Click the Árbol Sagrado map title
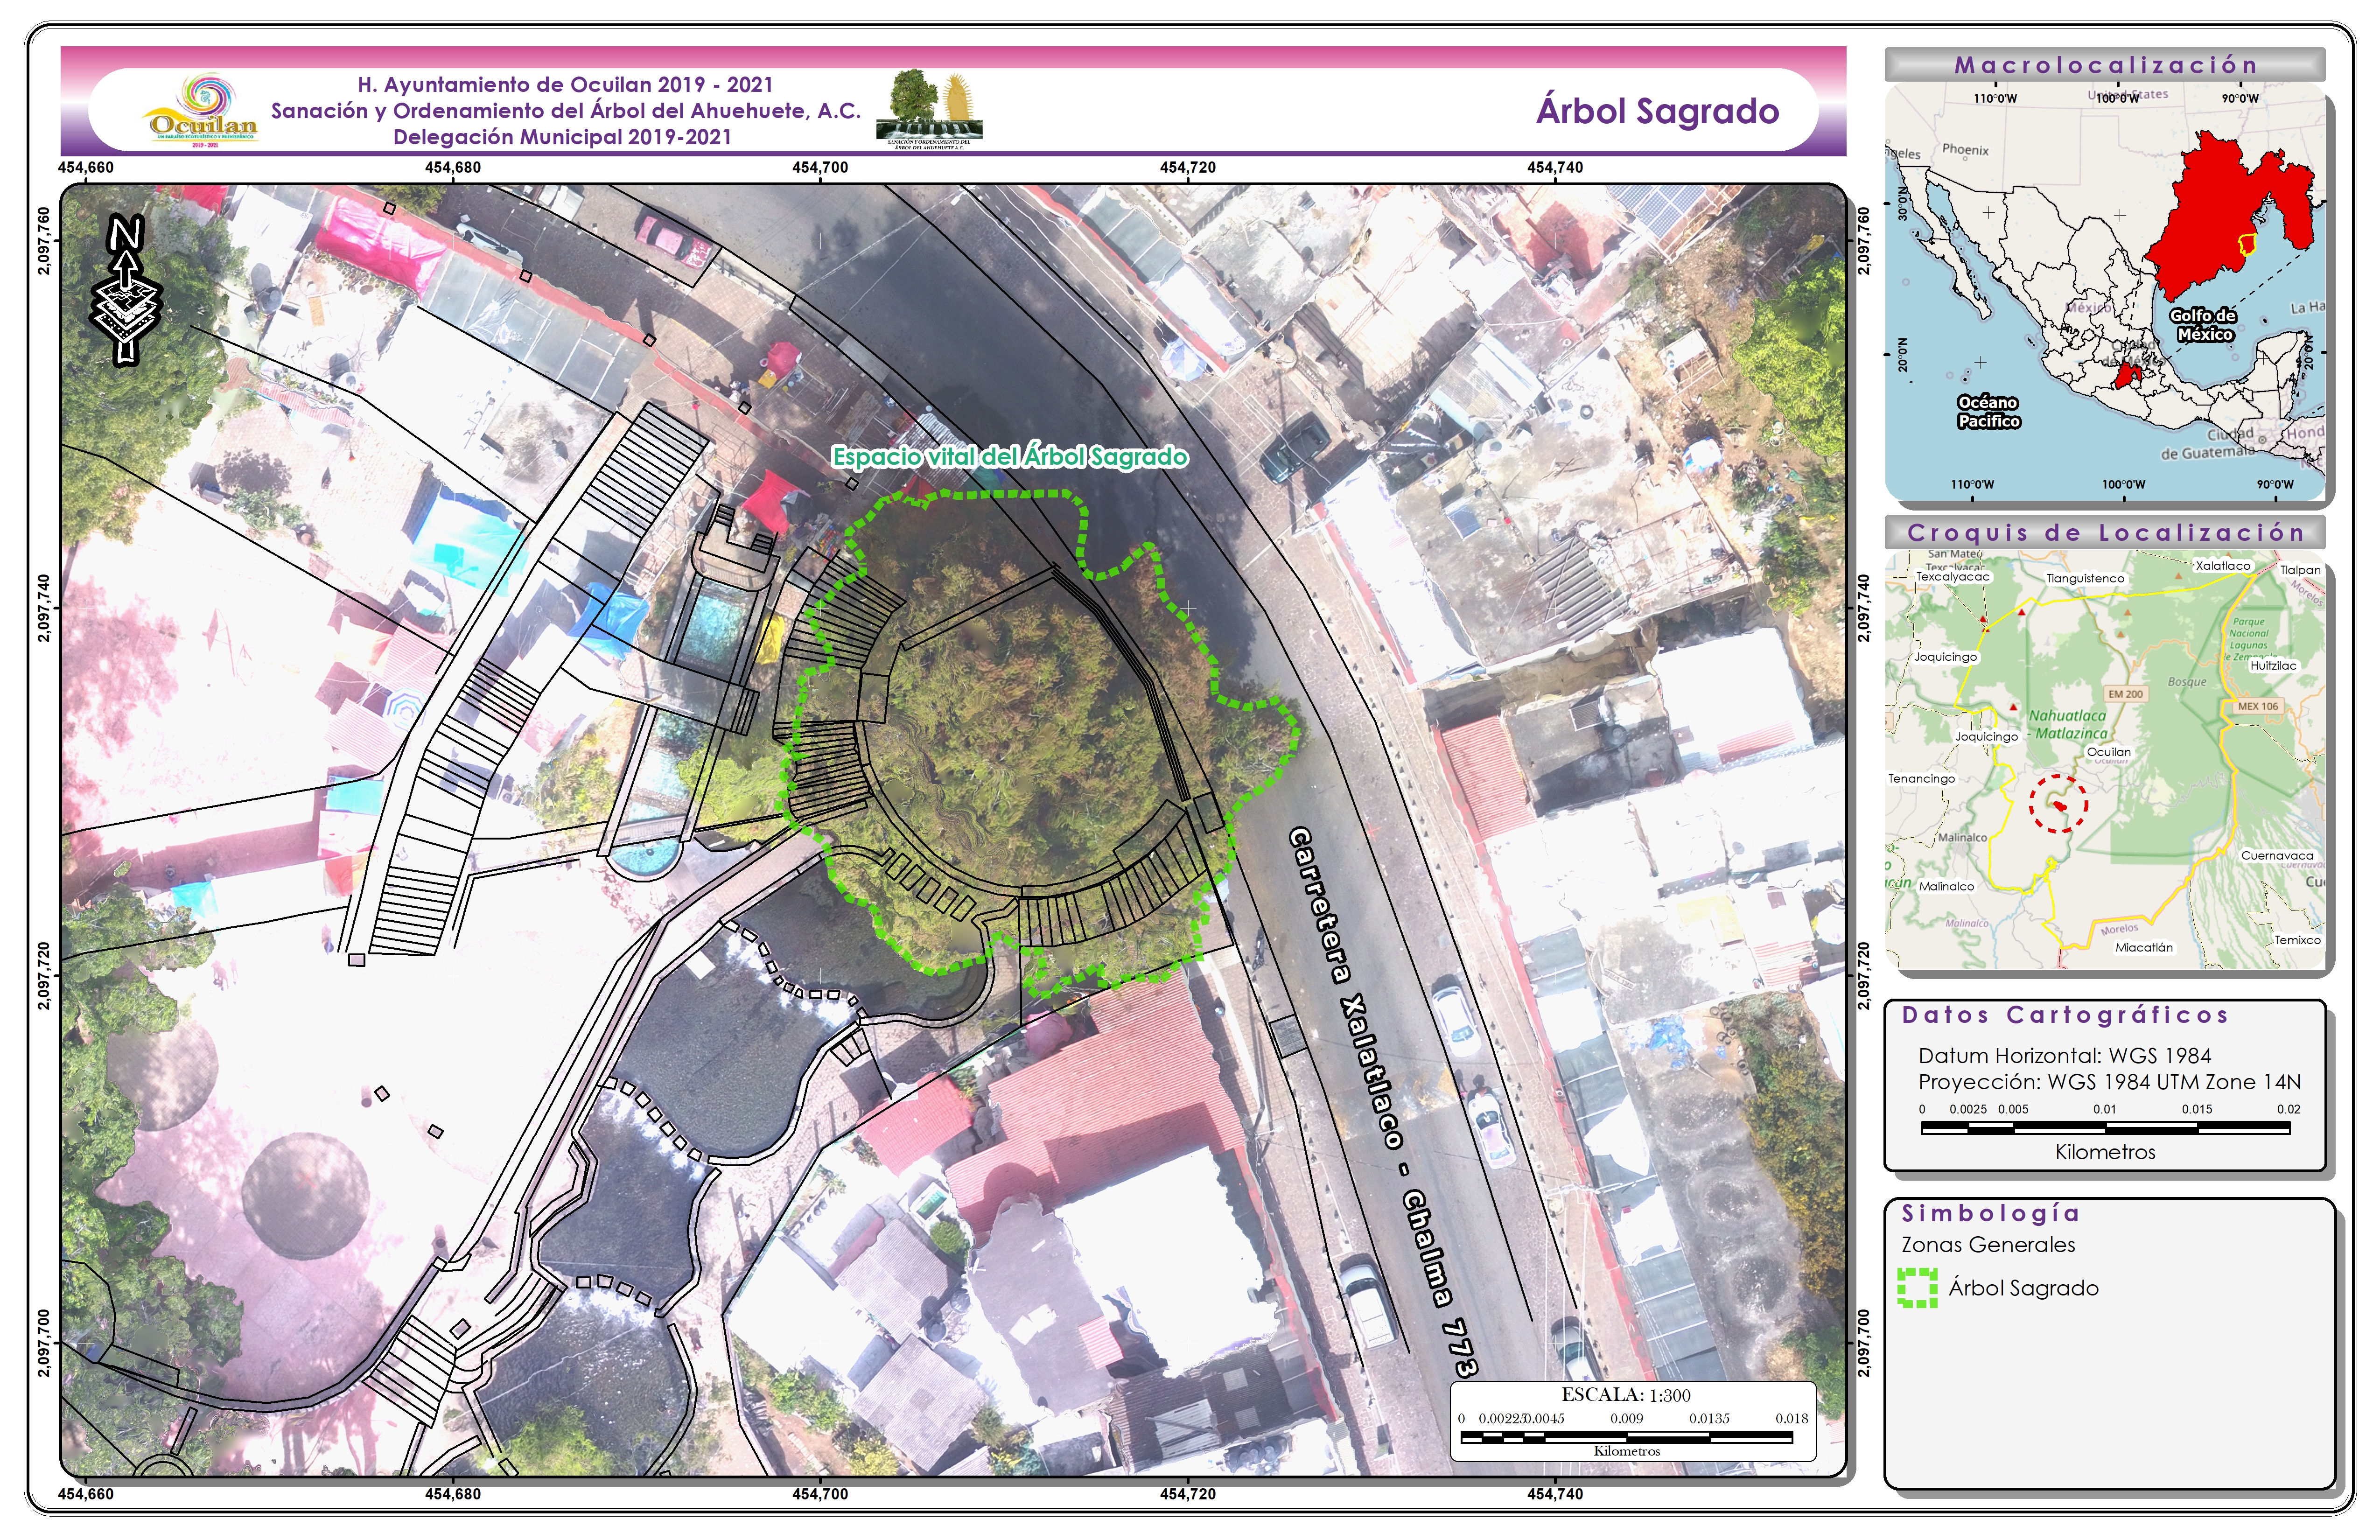2380x1540 pixels. (x=1657, y=112)
